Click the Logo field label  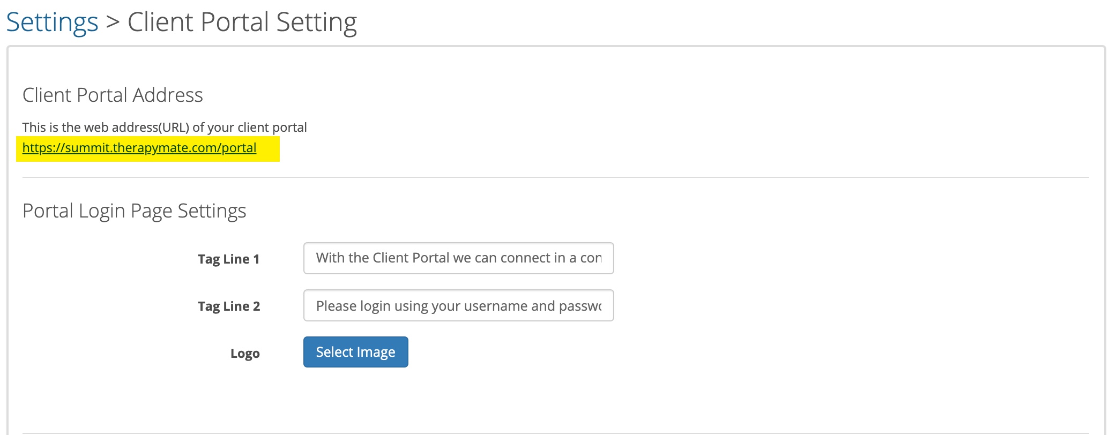245,354
